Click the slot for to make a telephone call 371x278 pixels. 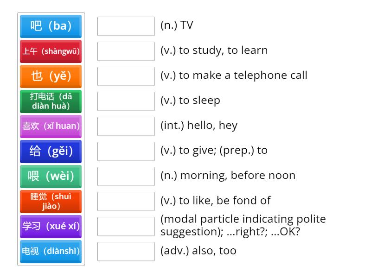click(x=126, y=76)
